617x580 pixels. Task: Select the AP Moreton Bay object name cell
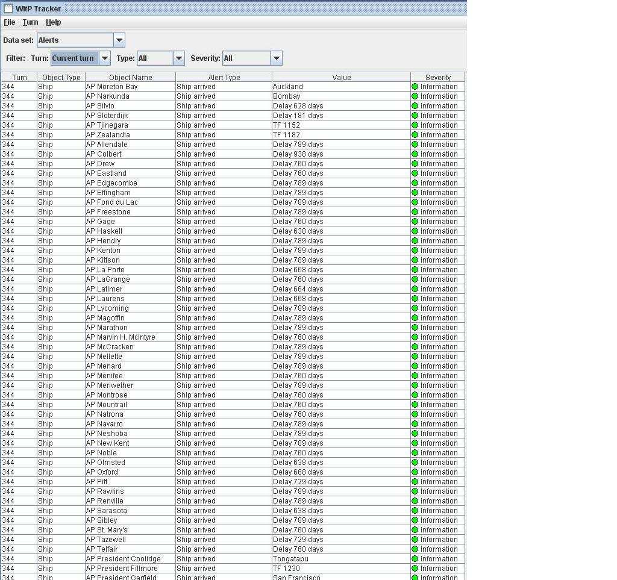pyautogui.click(x=130, y=87)
